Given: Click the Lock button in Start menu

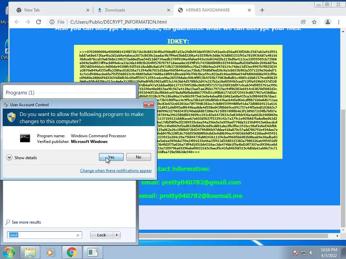Looking at the screenshot, I should click(101, 235).
